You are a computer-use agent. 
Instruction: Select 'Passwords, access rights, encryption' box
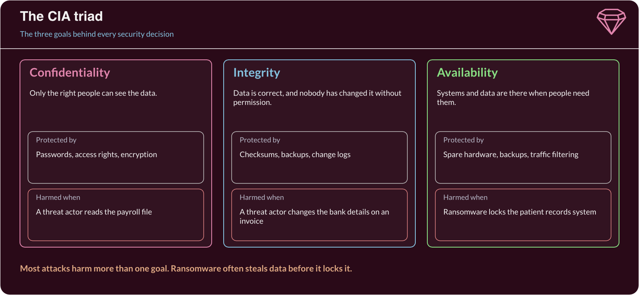click(x=116, y=157)
